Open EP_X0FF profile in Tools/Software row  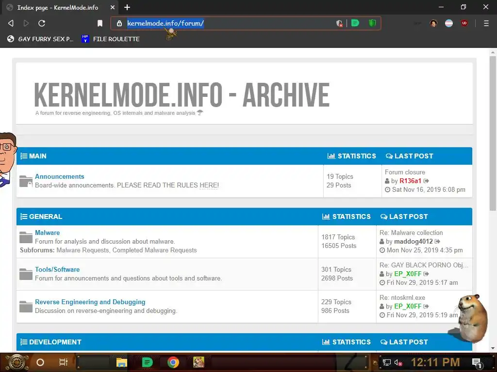pos(408,274)
